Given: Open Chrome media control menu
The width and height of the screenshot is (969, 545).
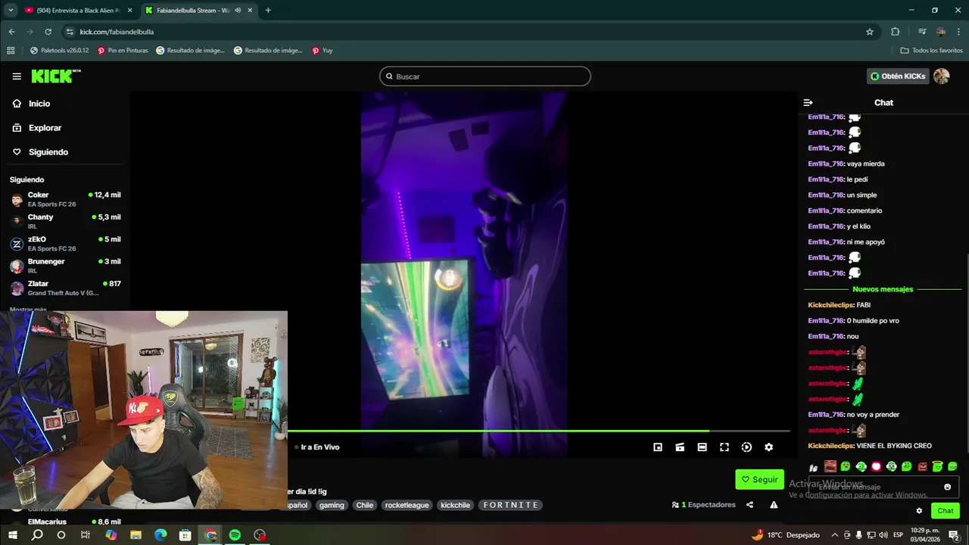Looking at the screenshot, I should click(921, 32).
